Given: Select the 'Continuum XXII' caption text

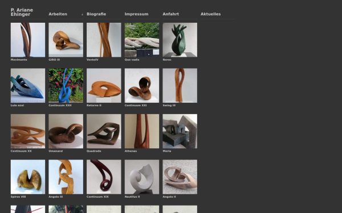Looking at the screenshot, I should (60, 106).
